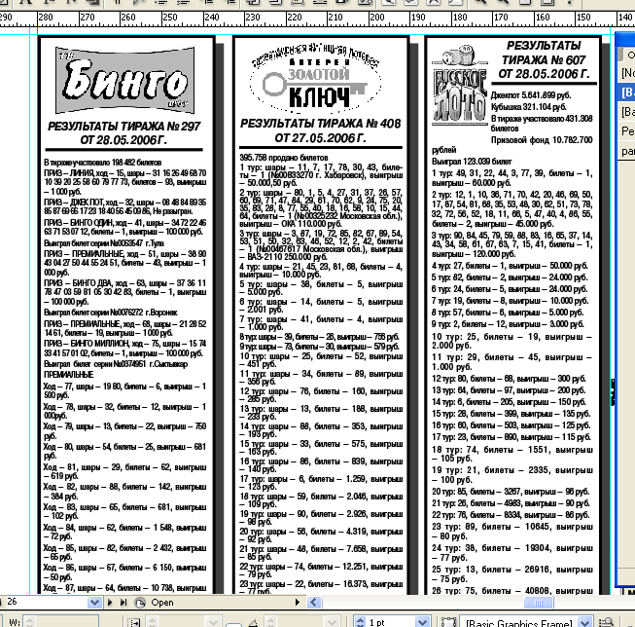Click '10 тур: шары – 25, билеты – 52' line

tap(321, 356)
